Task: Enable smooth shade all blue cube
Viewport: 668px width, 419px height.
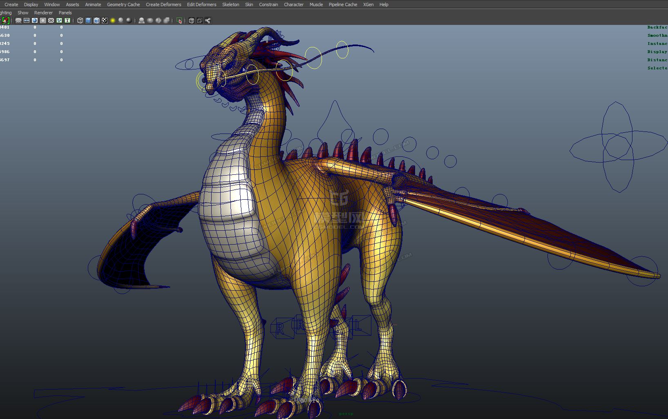Action: 88,20
